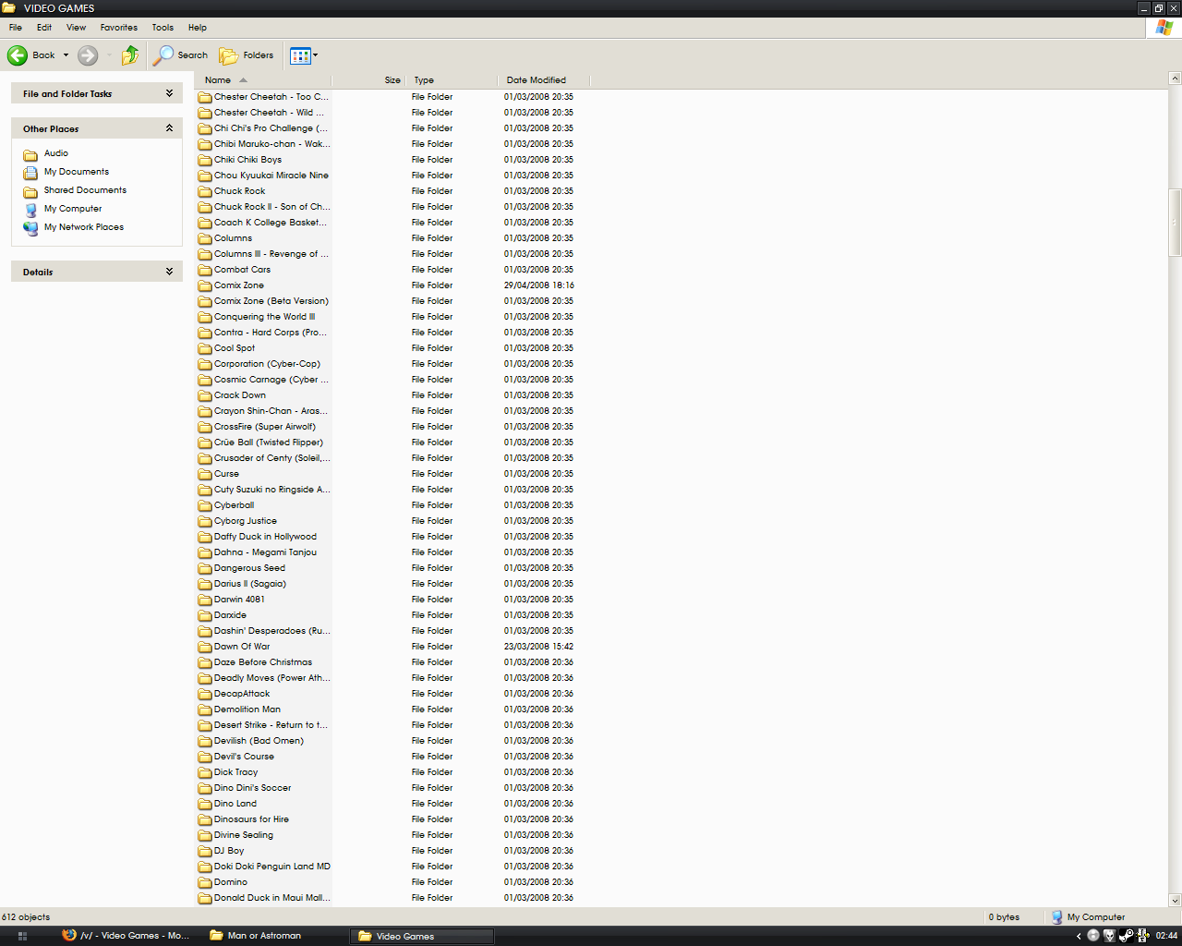Select the DJ Boy folder icon

(205, 851)
